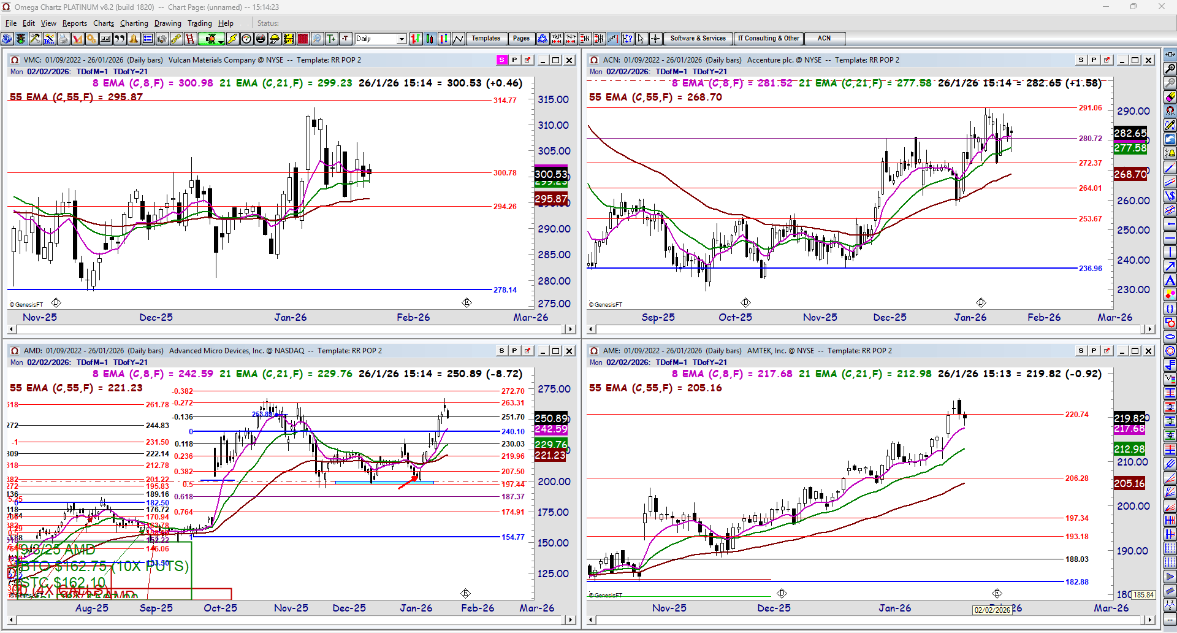Toggle the P button on ACN chart

1094,60
